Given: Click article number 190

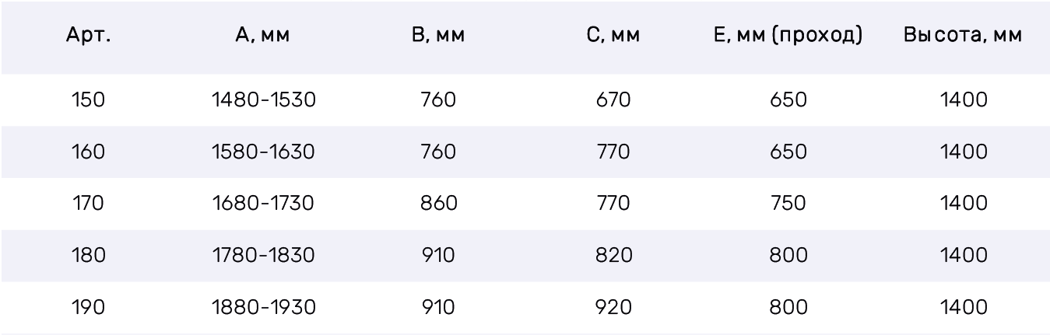Looking at the screenshot, I should (88, 307).
